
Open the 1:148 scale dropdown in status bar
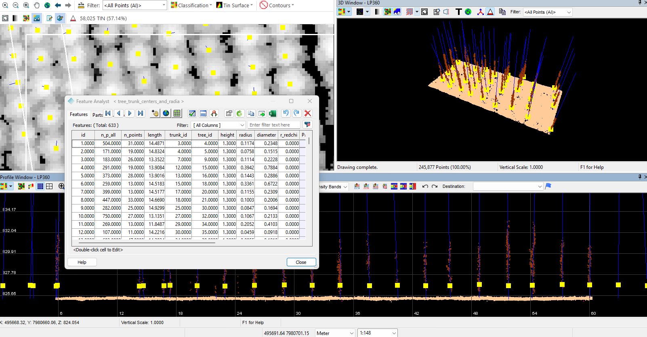point(378,333)
